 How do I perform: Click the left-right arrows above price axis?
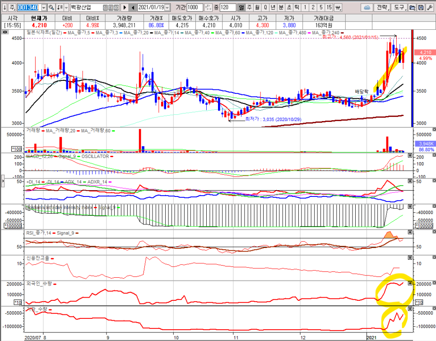click(x=5, y=32)
